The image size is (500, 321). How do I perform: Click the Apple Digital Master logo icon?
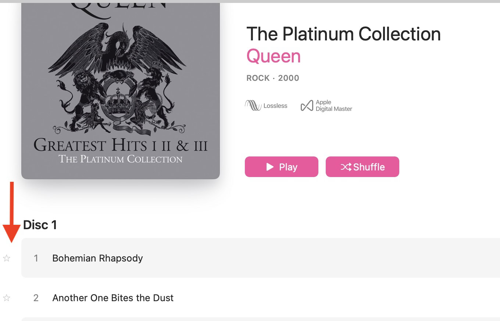[x=307, y=106]
